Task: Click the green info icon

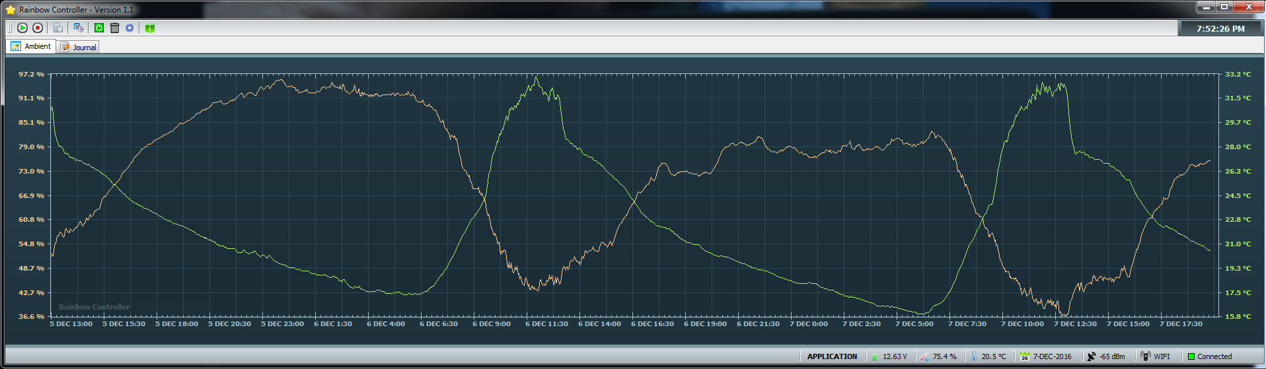Action: [150, 28]
